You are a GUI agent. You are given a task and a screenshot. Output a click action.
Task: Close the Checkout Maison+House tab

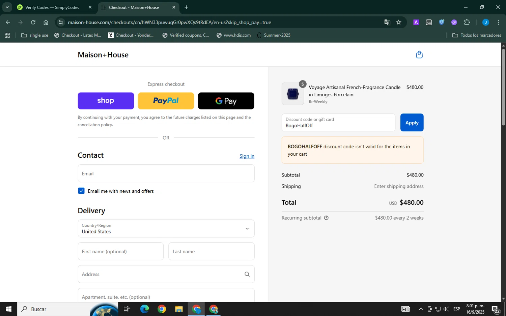174,7
